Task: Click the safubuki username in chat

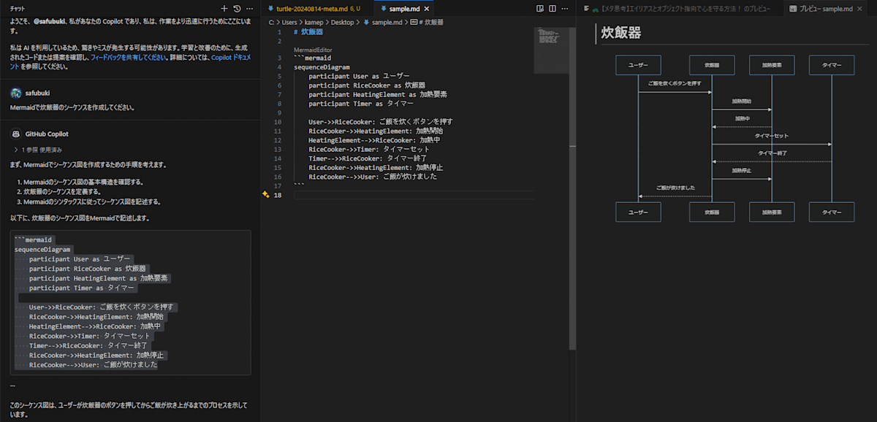Action: [x=37, y=93]
